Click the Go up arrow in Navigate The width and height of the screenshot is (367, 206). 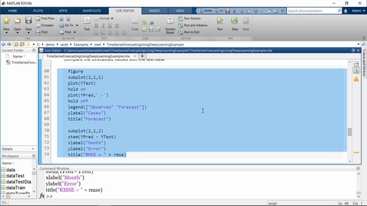[61, 19]
